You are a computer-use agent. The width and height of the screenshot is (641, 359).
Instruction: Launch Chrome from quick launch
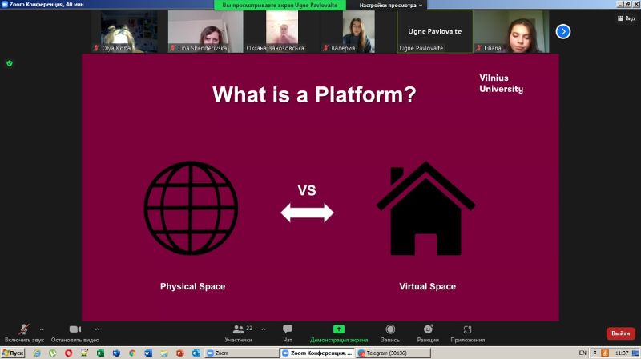coord(132,353)
